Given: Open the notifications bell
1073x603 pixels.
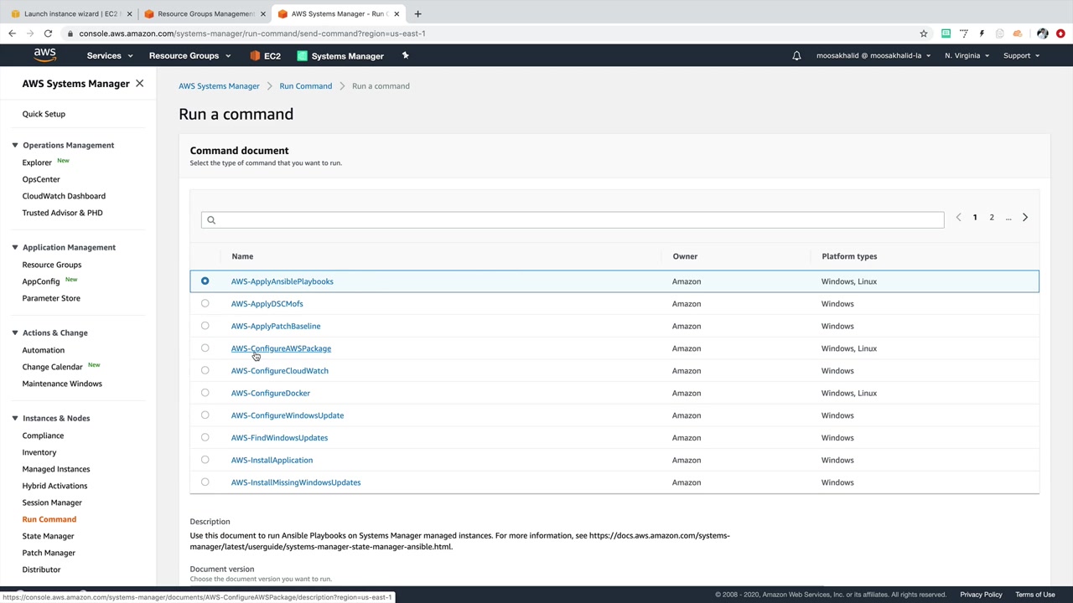Looking at the screenshot, I should [x=796, y=56].
